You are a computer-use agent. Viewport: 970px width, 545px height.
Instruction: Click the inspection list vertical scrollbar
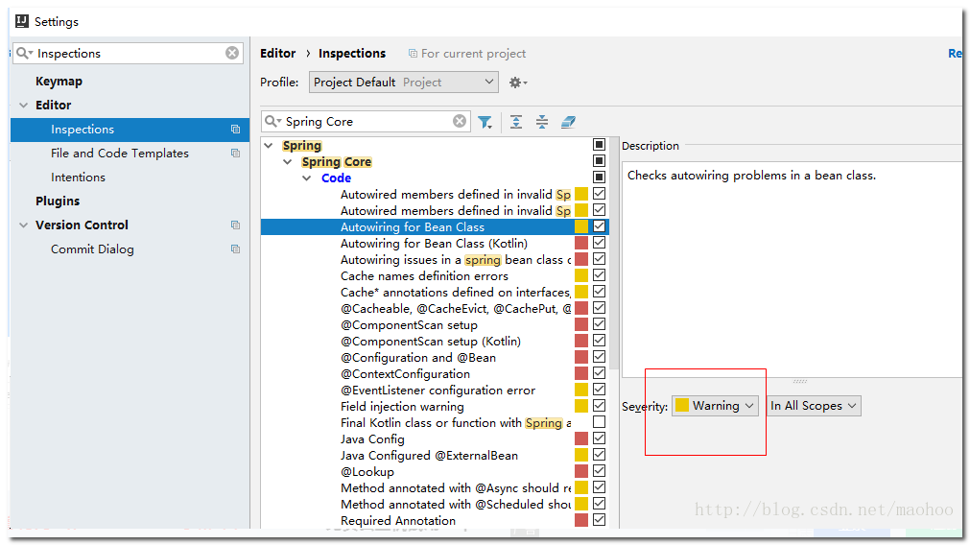(614, 253)
